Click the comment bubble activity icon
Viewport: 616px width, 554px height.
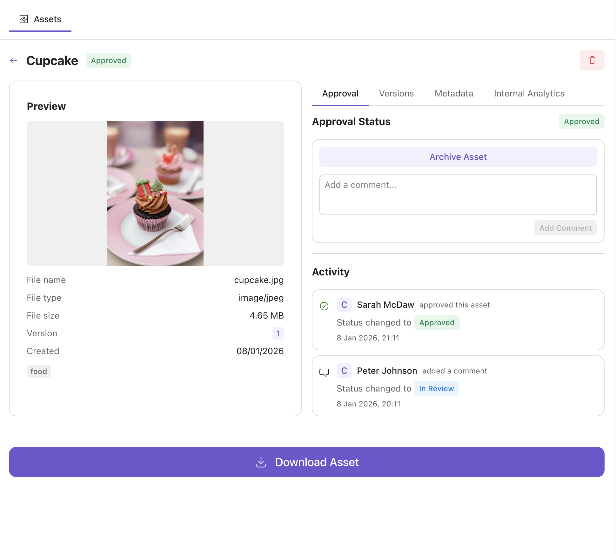pyautogui.click(x=324, y=372)
